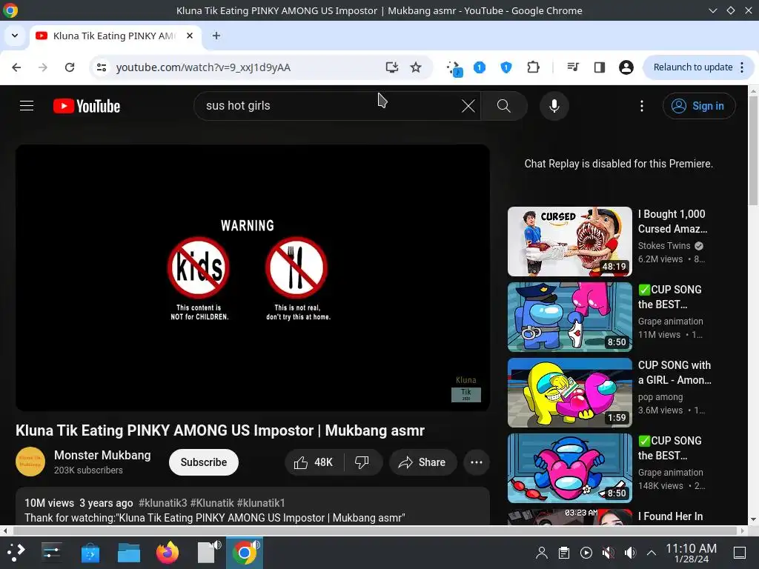This screenshot has width=759, height=569.
Task: Open 'I Found Her In' video title
Action: 670,516
